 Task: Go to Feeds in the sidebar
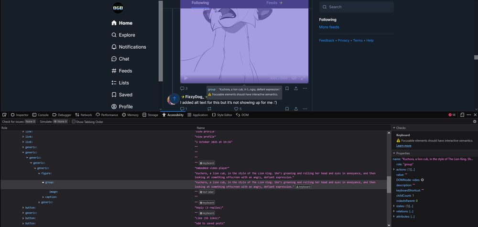[121, 71]
